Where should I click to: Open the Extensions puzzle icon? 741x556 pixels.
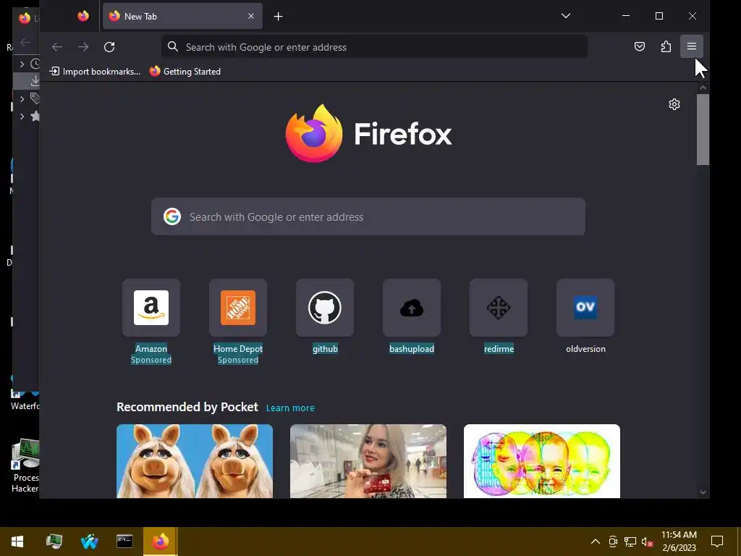(666, 46)
